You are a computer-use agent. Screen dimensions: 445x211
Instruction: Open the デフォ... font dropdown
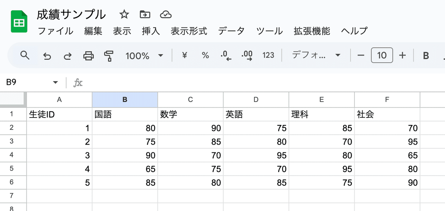(x=316, y=56)
